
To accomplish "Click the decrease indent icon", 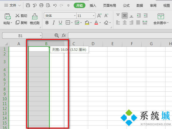I will point(139,16).
